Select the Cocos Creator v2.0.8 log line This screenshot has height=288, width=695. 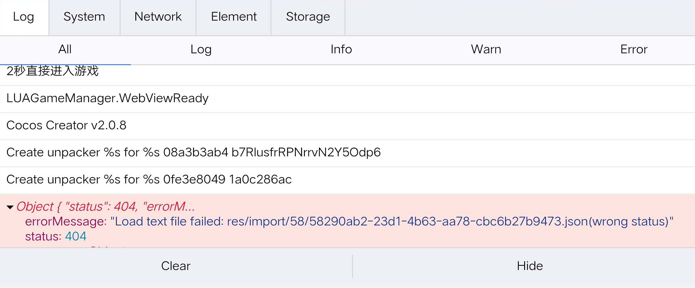point(67,126)
